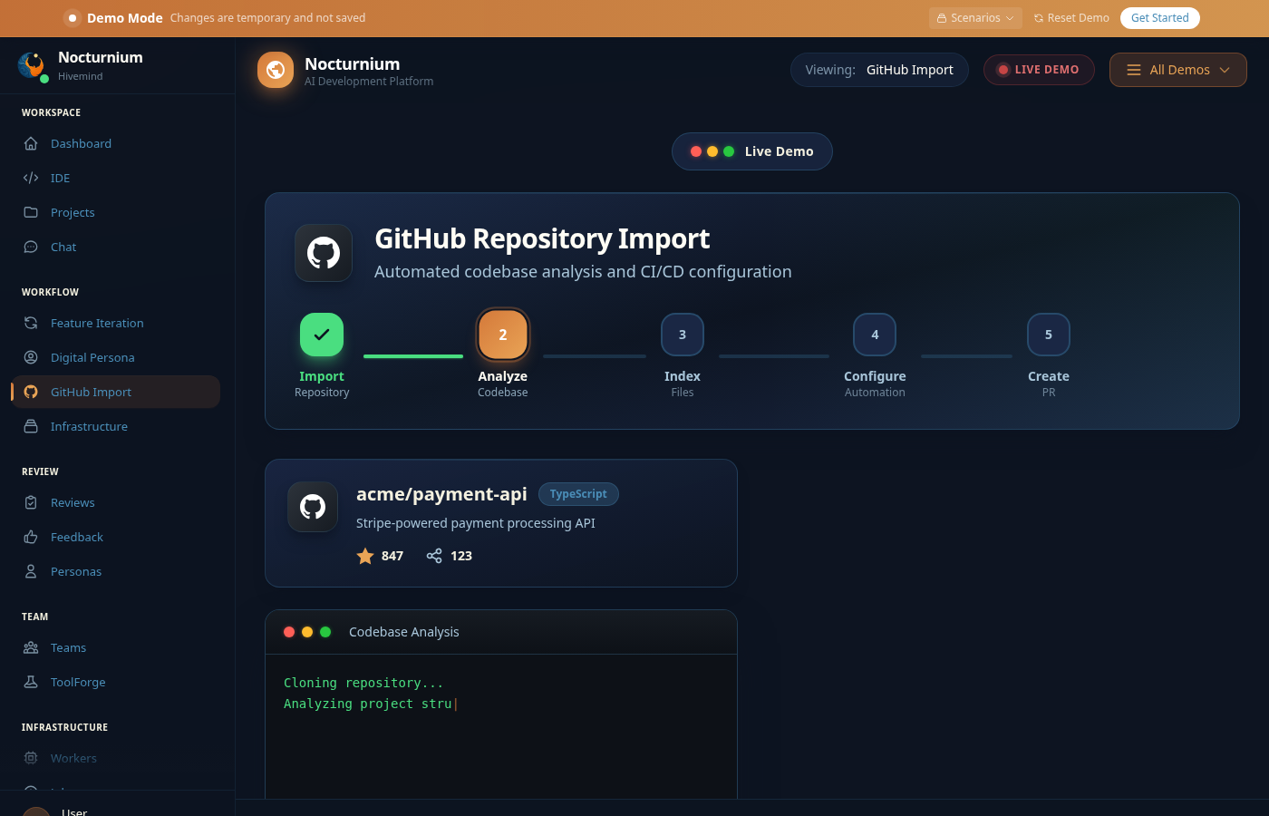Click the TypeScript language tag
This screenshot has width=1269, height=816.
tap(578, 494)
